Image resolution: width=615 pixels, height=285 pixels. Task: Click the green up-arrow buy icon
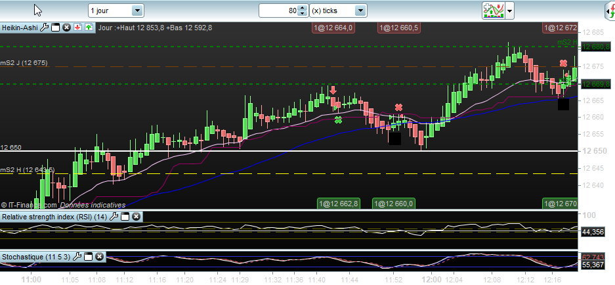point(89,28)
